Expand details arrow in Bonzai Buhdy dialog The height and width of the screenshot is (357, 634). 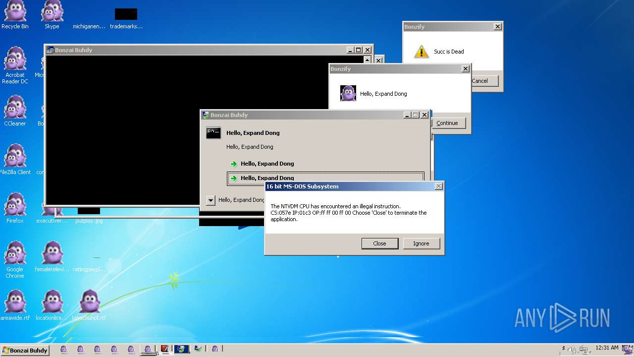[x=211, y=200]
